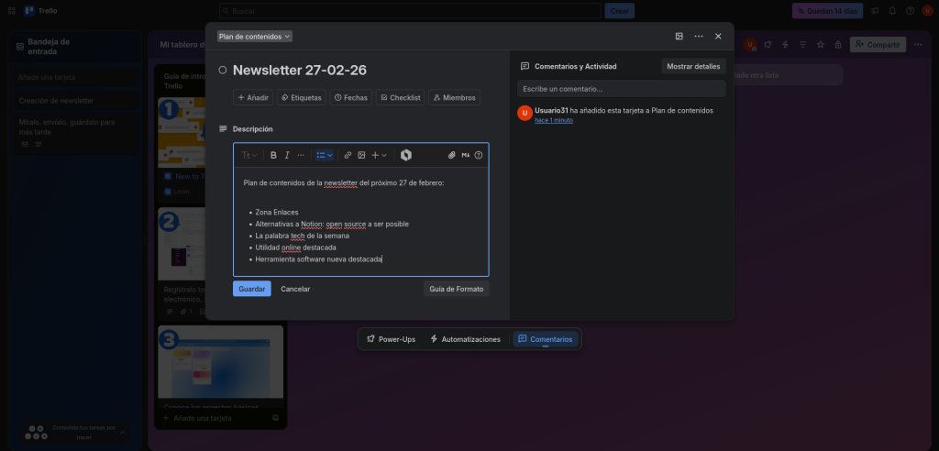This screenshot has width=939, height=451.
Task: Insert a link in the description
Action: click(x=348, y=156)
